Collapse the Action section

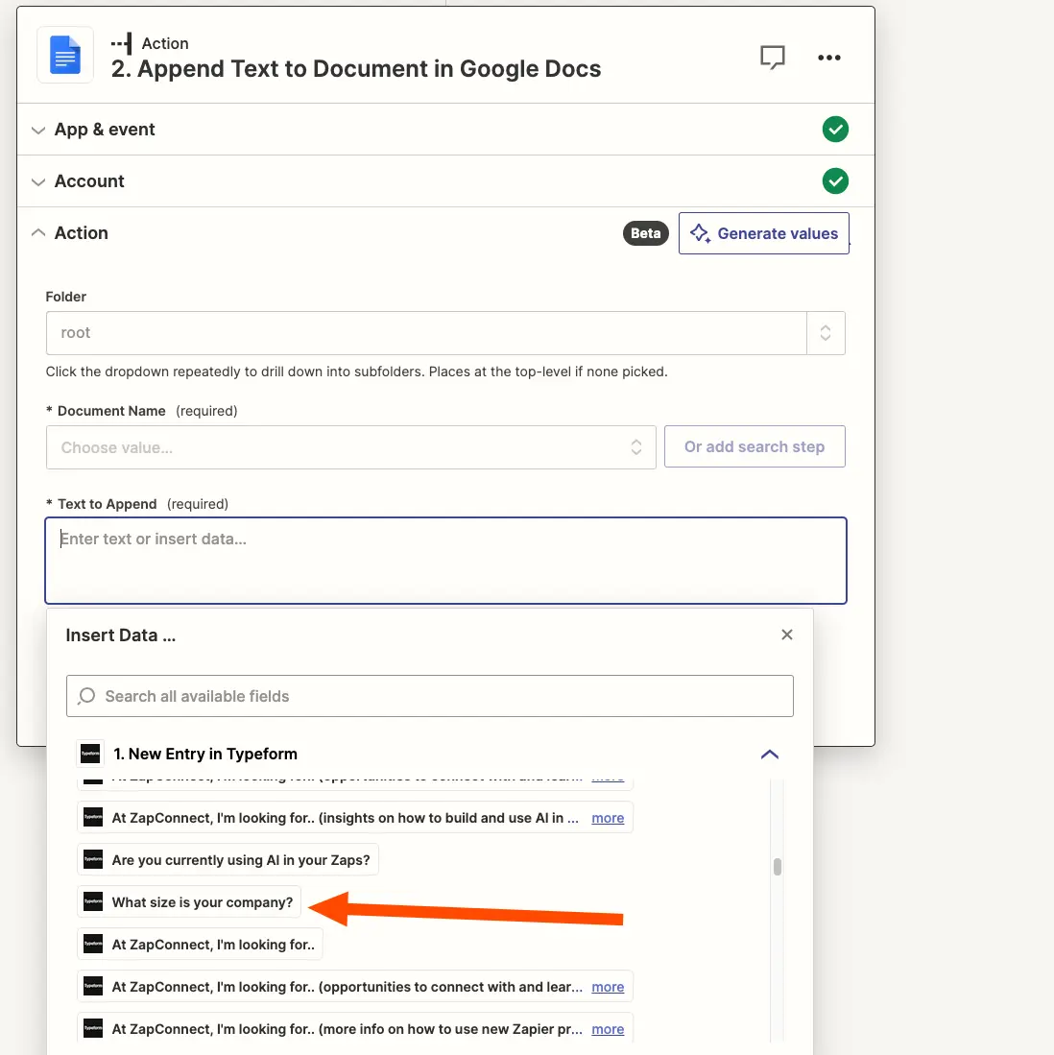pyautogui.click(x=38, y=233)
